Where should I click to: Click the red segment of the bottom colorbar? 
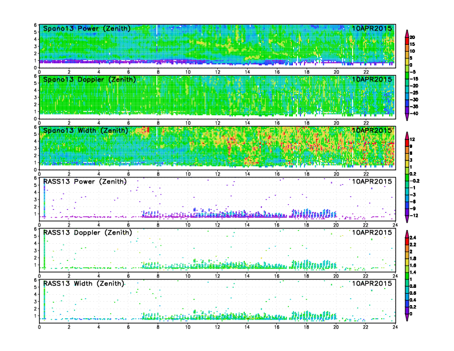click(x=407, y=241)
